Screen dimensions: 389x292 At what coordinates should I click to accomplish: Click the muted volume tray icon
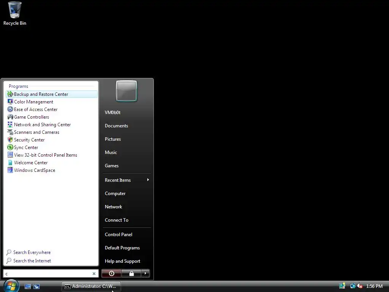[x=360, y=286]
